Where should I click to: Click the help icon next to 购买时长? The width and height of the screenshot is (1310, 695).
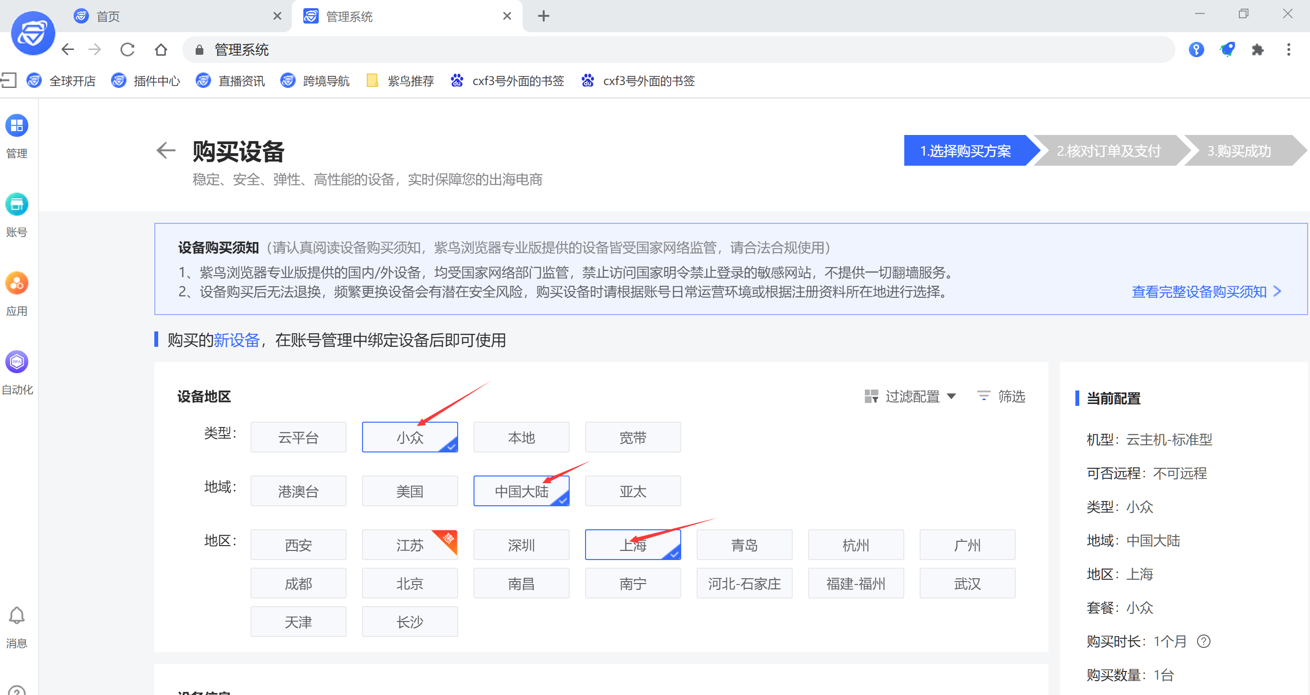(x=1203, y=642)
